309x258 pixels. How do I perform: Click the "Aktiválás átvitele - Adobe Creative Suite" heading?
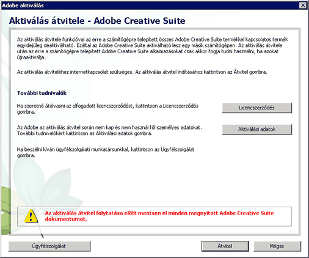[x=97, y=21]
